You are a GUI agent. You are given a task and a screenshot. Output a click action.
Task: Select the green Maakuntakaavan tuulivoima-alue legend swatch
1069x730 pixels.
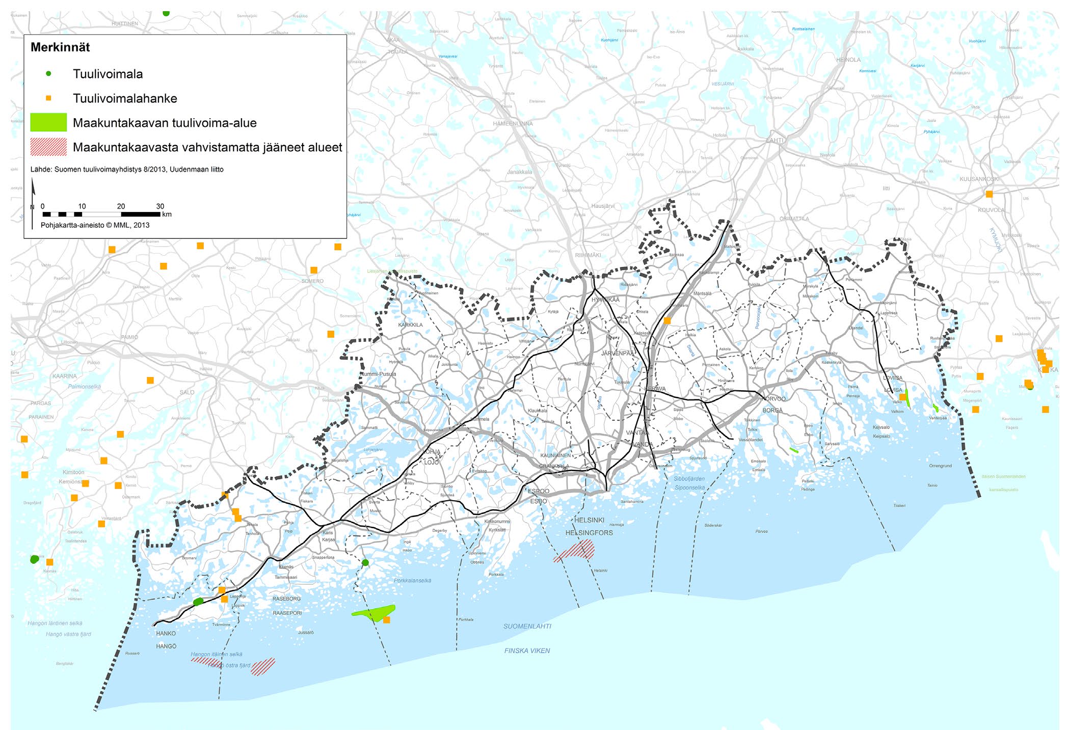pyautogui.click(x=48, y=122)
